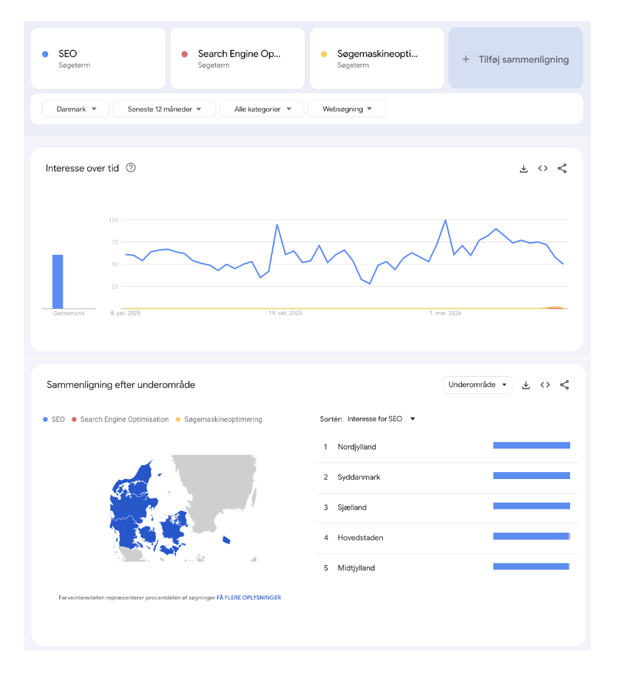Click the Denmark map thumbnail
The image size is (625, 674).
click(x=183, y=508)
